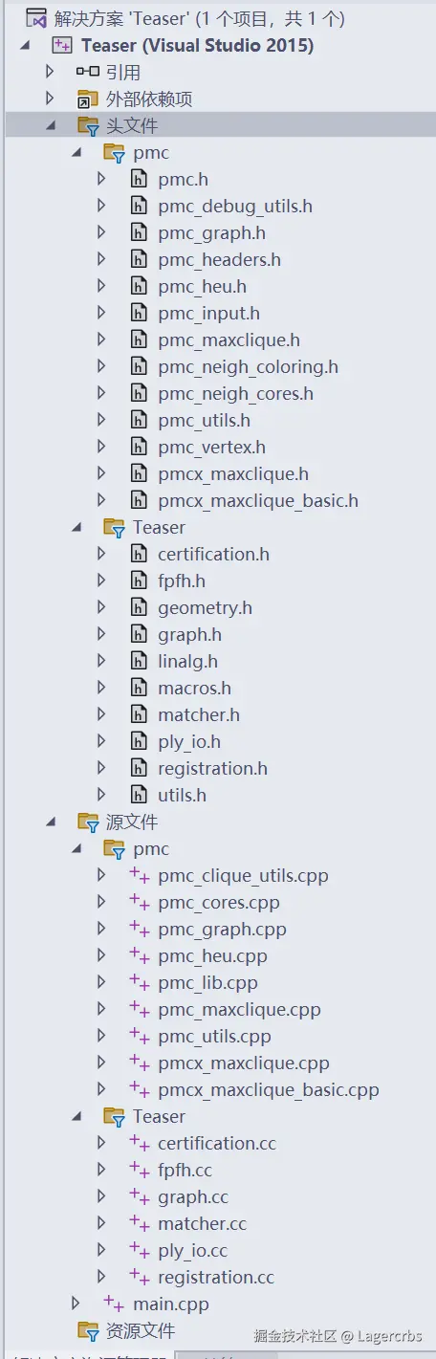Click the 引用 references icon
Viewport: 436px width, 1359px height.
[88, 72]
